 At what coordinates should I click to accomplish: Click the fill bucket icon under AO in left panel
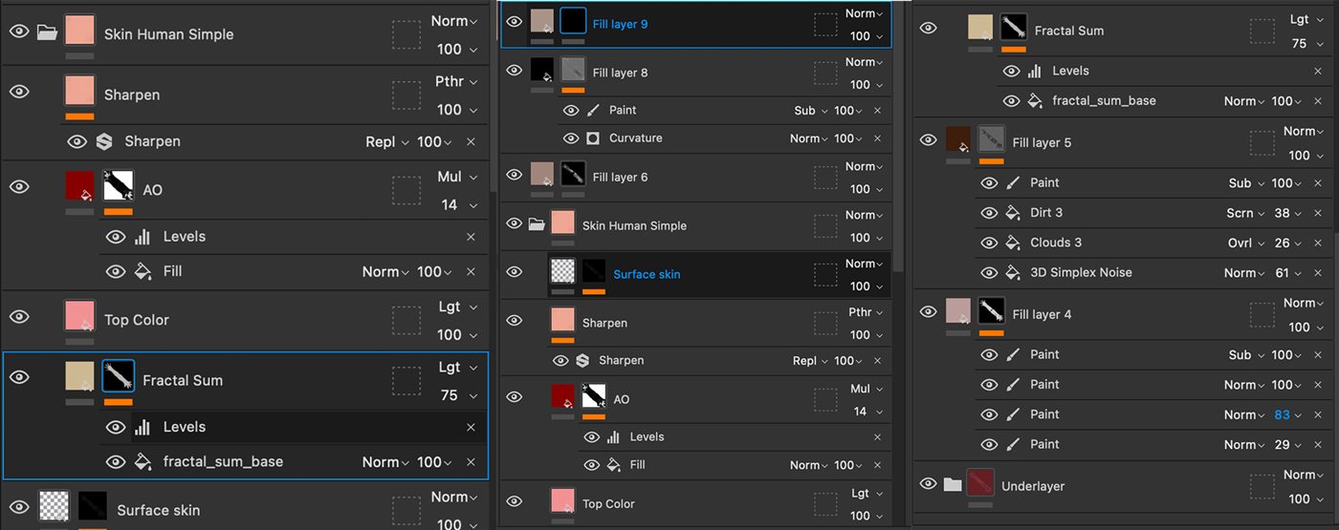pos(143,271)
